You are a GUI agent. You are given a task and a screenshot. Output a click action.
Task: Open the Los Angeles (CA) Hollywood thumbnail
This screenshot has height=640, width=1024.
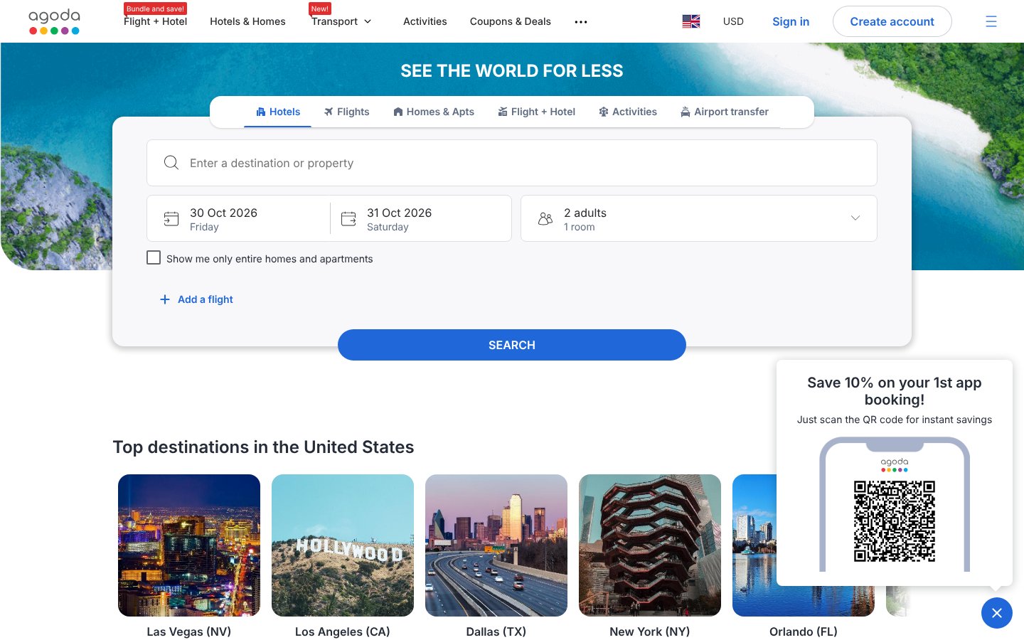(x=343, y=545)
